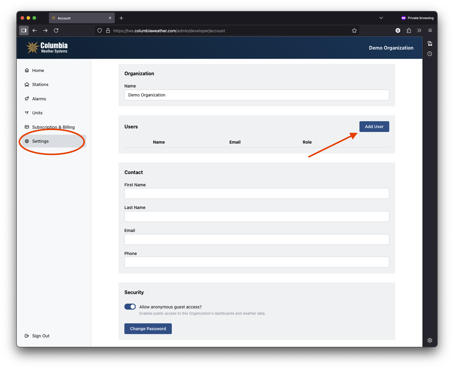Click the Change Password button
This screenshot has height=369, width=454.
pos(148,329)
